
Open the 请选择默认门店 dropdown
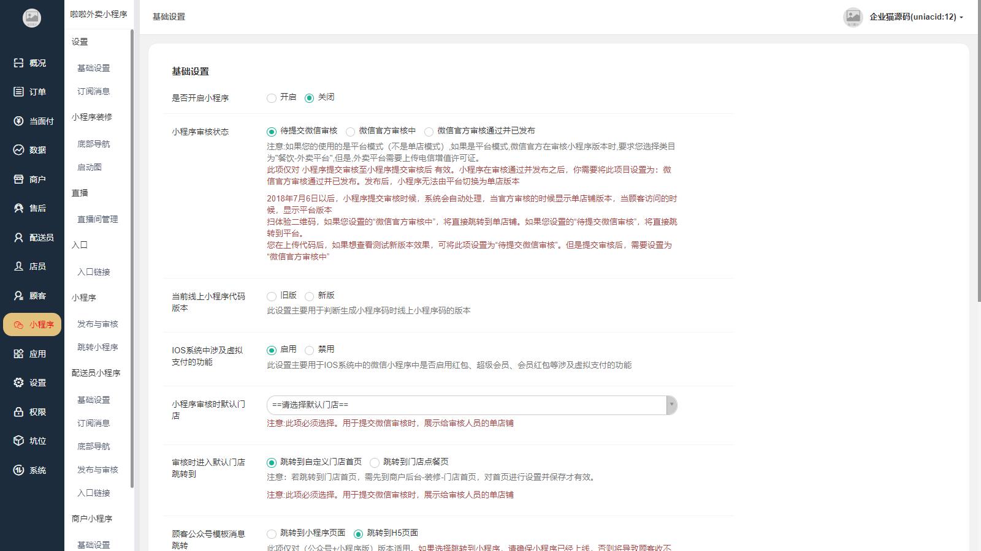471,405
